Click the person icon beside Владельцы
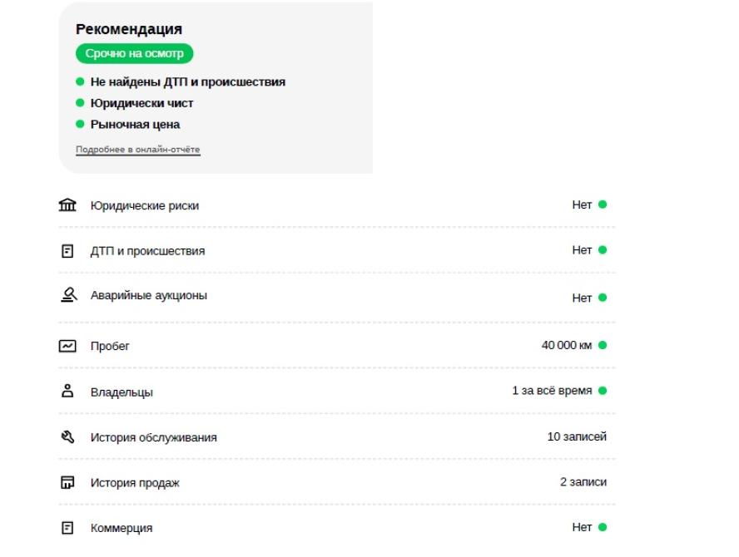The width and height of the screenshot is (739, 557). pyautogui.click(x=67, y=391)
